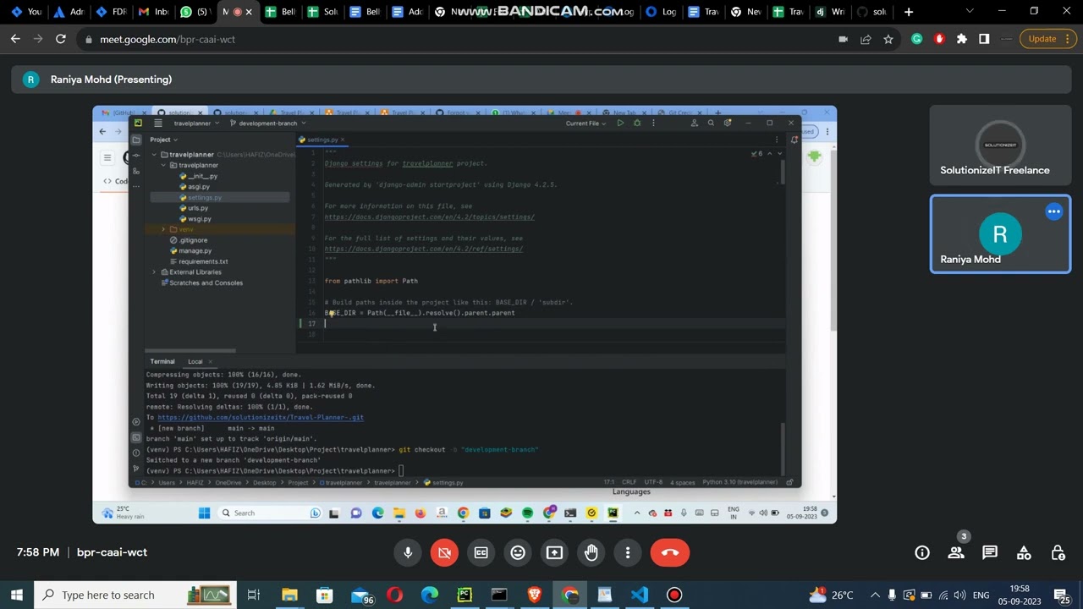
Task: Open chat with everyone
Action: click(x=990, y=552)
